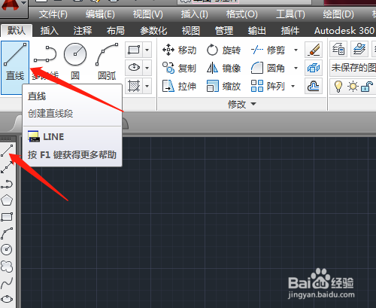The image size is (376, 308).
Task: Click the 移动 (Move) tool
Action: pyautogui.click(x=179, y=50)
